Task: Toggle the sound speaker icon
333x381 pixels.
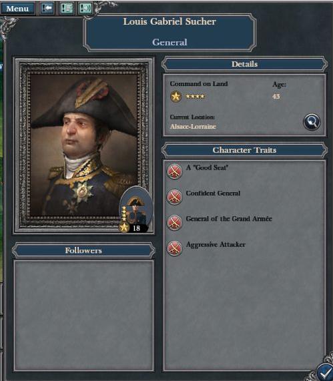Action: point(85,8)
